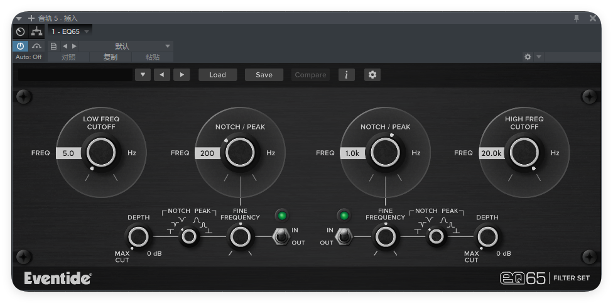The image size is (613, 303).
Task: Select previous Eventide preset arrow
Action: tap(162, 75)
